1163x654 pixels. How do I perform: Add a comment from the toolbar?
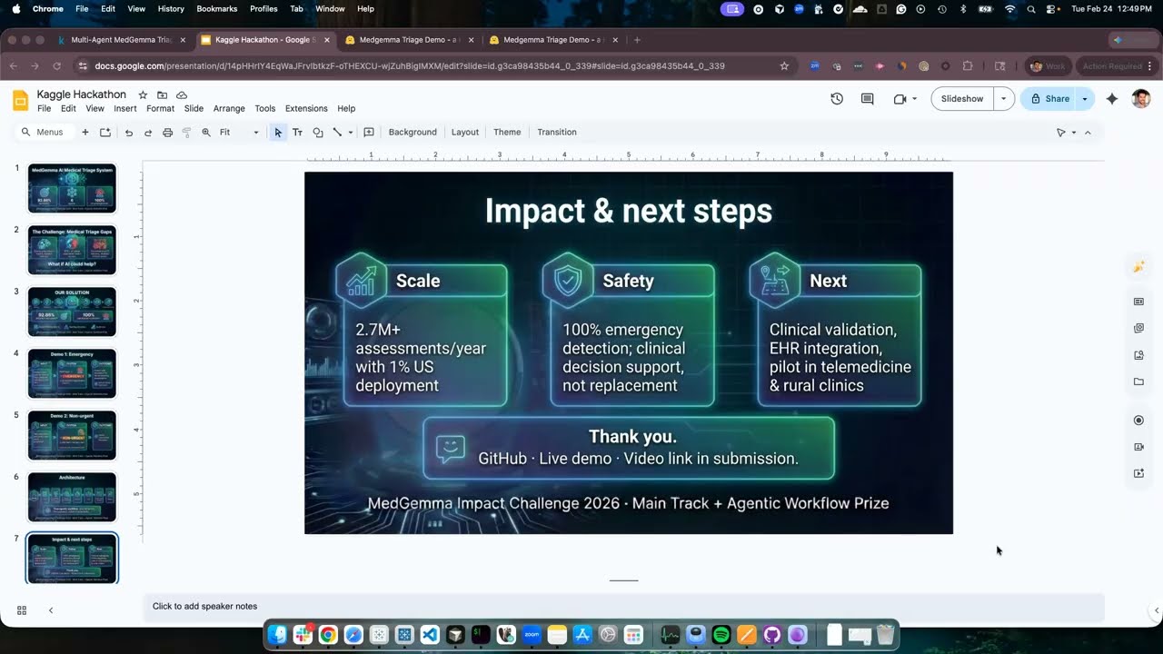point(369,132)
